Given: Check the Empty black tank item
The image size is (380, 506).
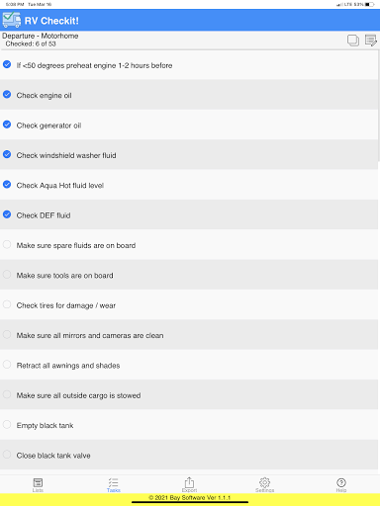Looking at the screenshot, I should tap(7, 424).
